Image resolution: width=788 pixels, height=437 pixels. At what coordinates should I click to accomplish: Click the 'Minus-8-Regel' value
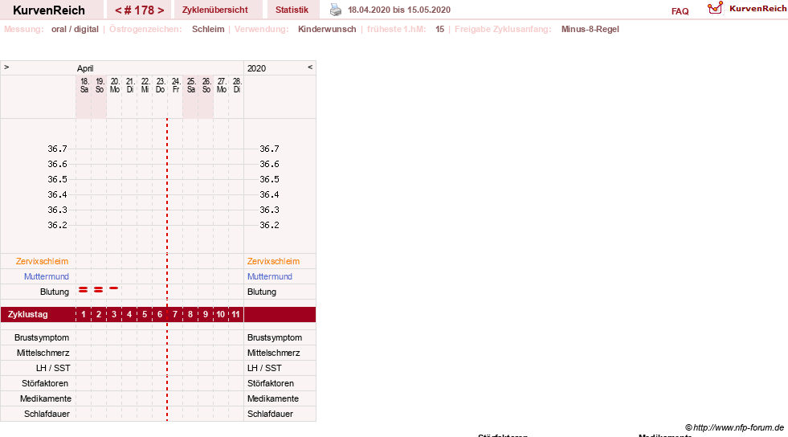590,29
